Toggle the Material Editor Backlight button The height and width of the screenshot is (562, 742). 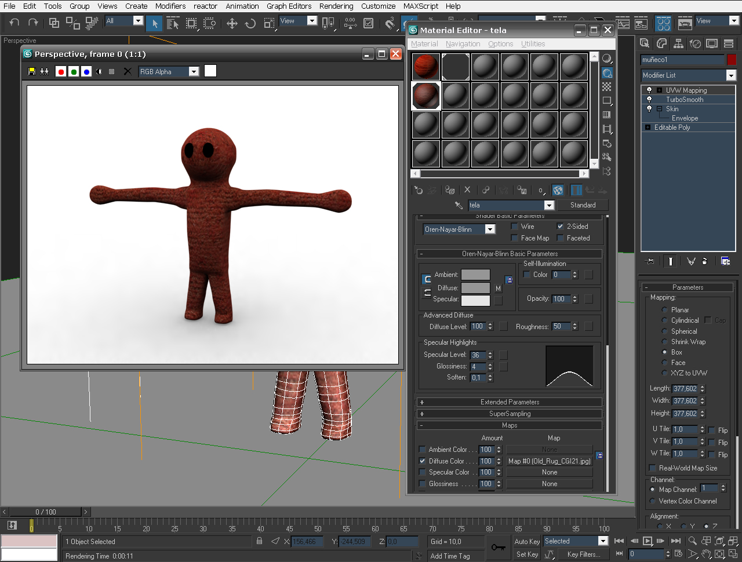(607, 73)
